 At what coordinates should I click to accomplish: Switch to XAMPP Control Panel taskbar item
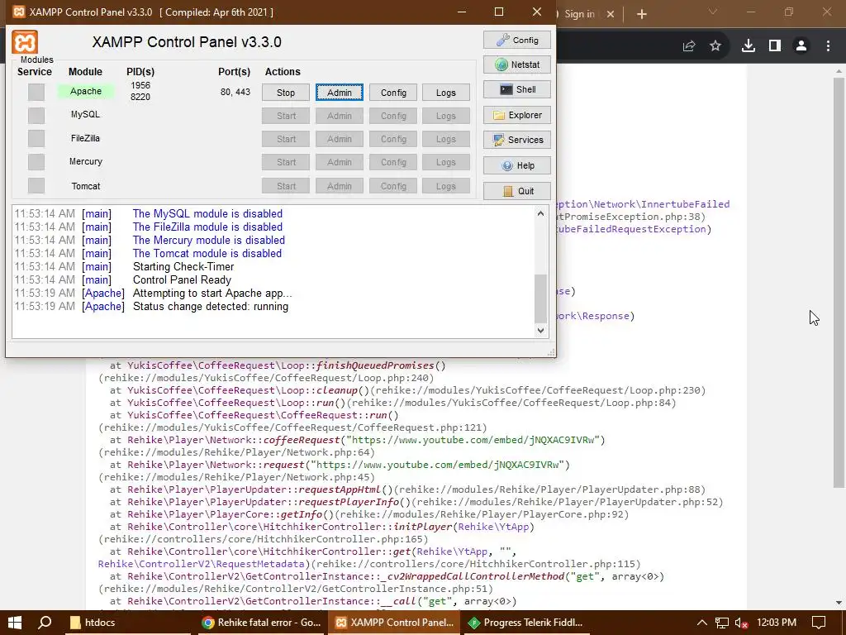point(394,623)
